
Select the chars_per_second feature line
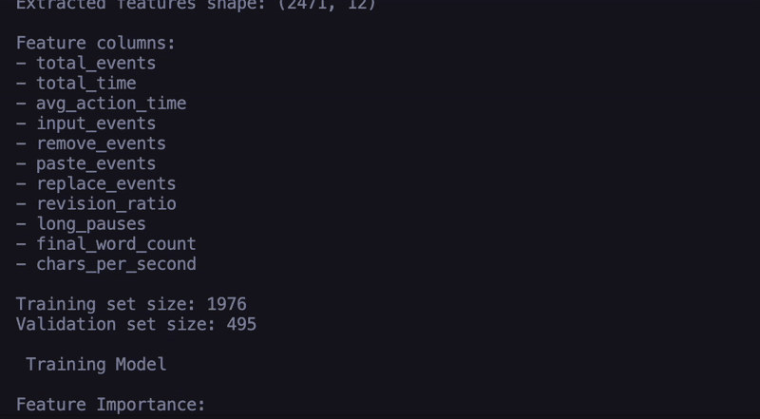tap(116, 264)
